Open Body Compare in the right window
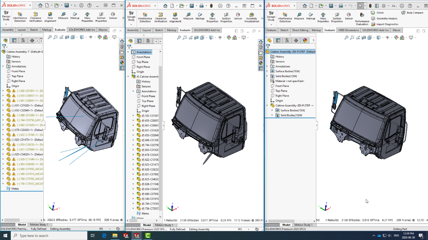Viewport: 428px width, 240px height. (x=412, y=13)
